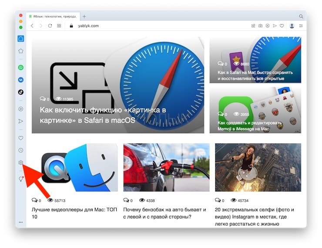
Task: Open TikTok in sidebar
Action: [21, 92]
